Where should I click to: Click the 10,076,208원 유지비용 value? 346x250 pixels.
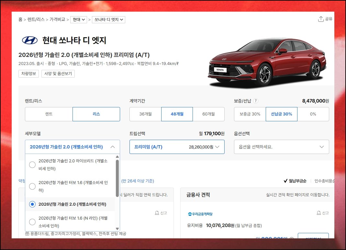coord(220,225)
